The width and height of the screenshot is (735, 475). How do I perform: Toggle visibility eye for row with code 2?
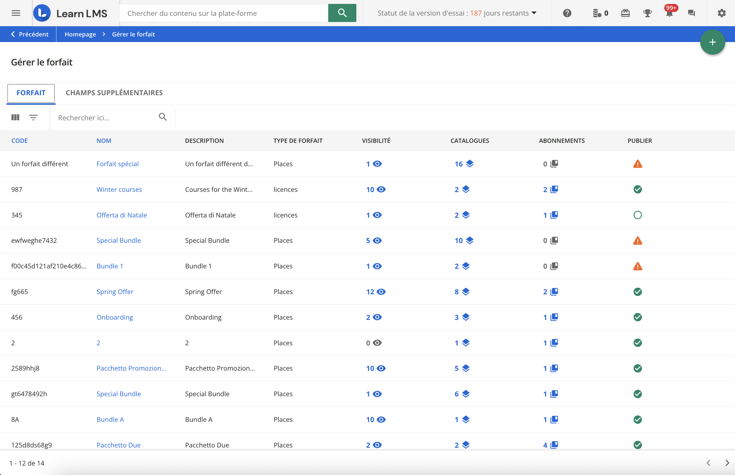pyautogui.click(x=377, y=343)
